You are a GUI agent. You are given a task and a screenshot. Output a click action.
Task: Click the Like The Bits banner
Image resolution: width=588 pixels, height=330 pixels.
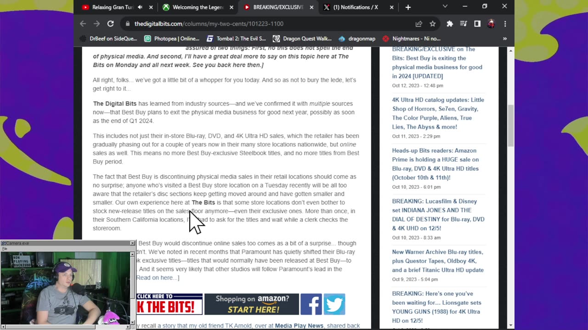tap(169, 304)
